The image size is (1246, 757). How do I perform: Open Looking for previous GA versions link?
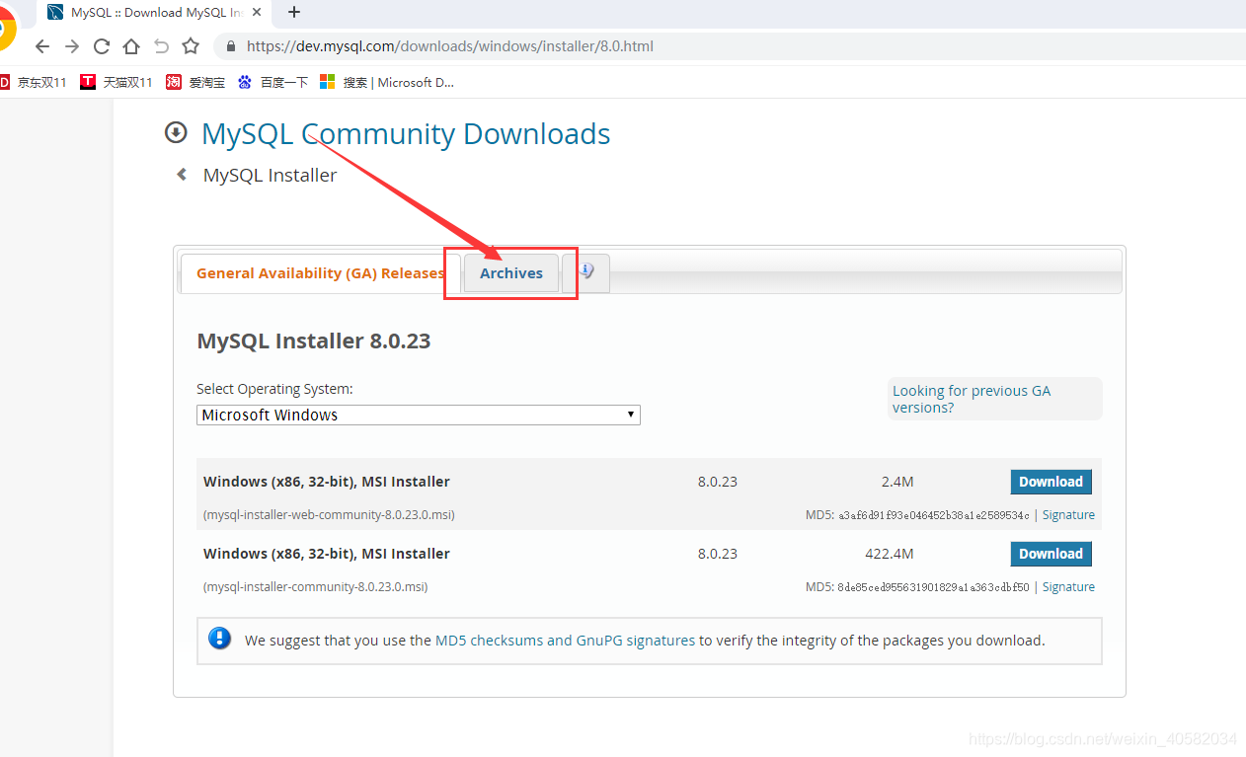(972, 399)
